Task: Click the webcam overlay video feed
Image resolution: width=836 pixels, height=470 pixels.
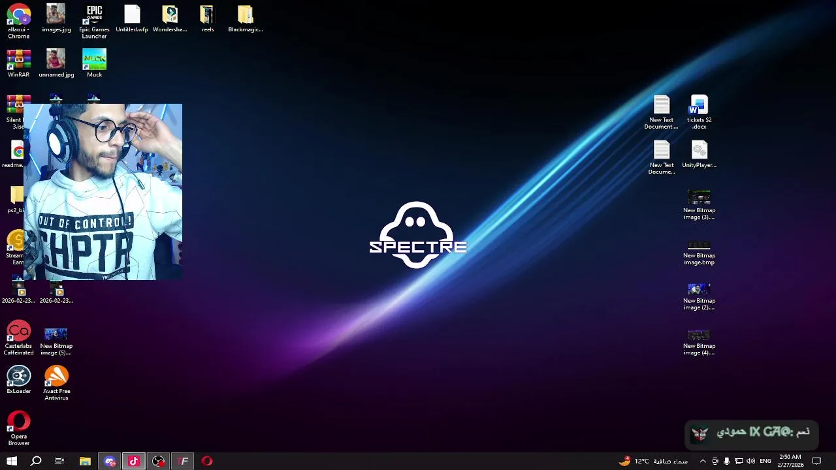Action: [103, 192]
